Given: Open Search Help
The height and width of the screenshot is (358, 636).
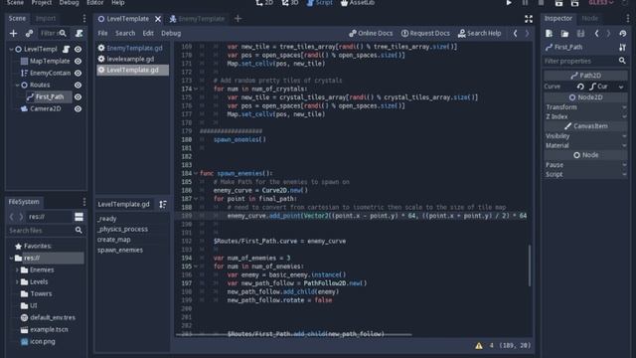Looking at the screenshot, I should (479, 33).
